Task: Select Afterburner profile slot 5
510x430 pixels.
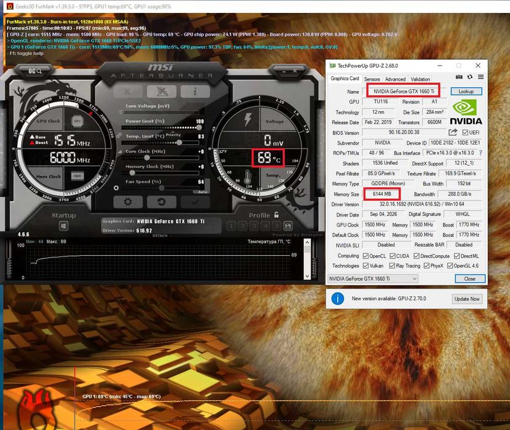Action: 276,226
